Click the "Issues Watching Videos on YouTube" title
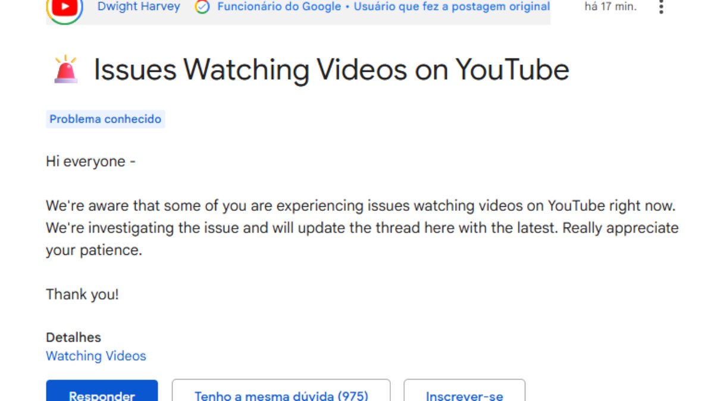Image resolution: width=714 pixels, height=401 pixels. (331, 70)
